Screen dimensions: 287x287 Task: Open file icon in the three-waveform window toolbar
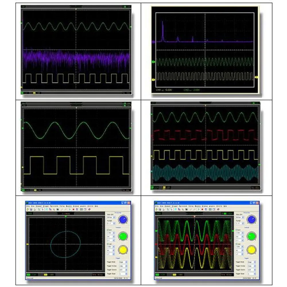pyautogui.click(x=156, y=210)
